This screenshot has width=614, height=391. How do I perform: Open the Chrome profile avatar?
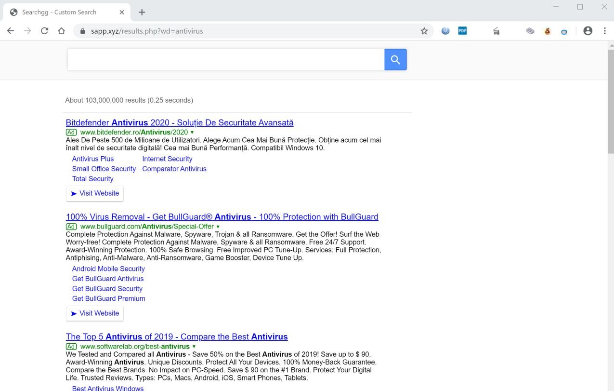[588, 31]
